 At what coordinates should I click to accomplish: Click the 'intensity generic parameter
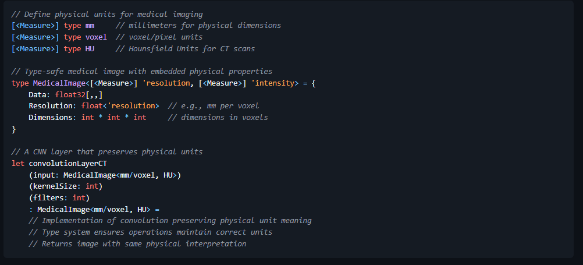point(272,83)
